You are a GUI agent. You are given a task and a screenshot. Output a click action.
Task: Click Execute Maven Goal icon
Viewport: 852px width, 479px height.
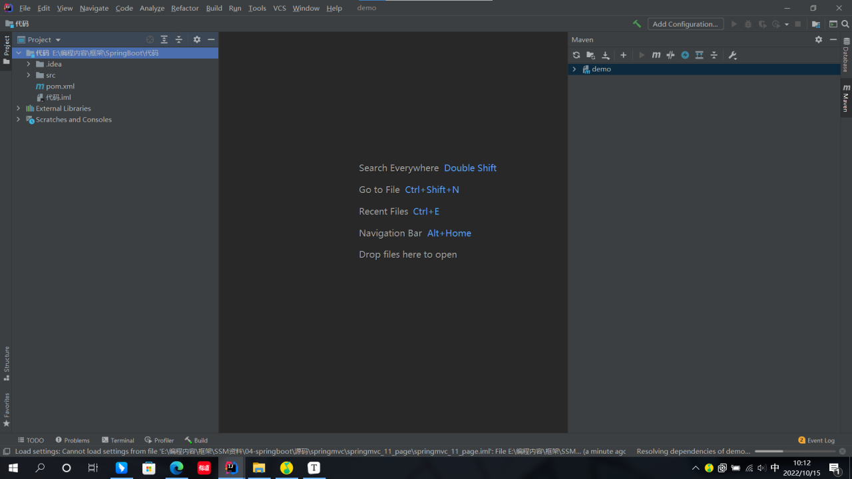[656, 55]
